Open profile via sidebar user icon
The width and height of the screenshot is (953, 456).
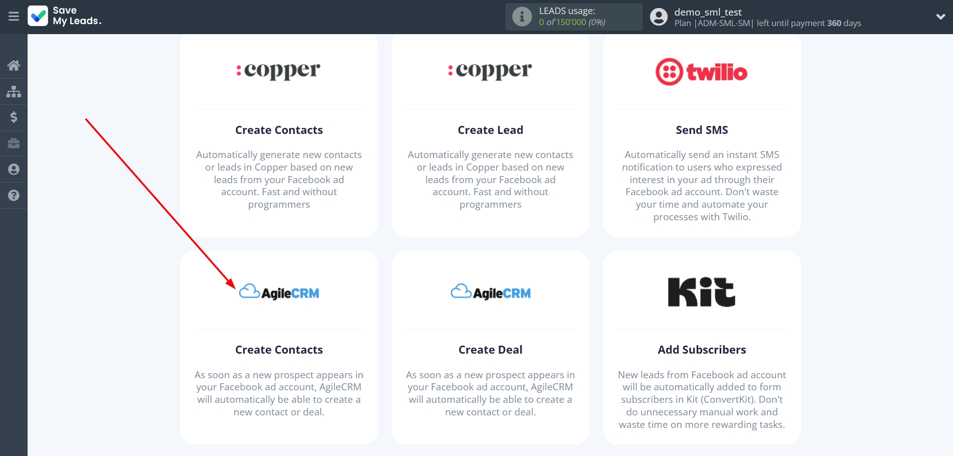14,170
